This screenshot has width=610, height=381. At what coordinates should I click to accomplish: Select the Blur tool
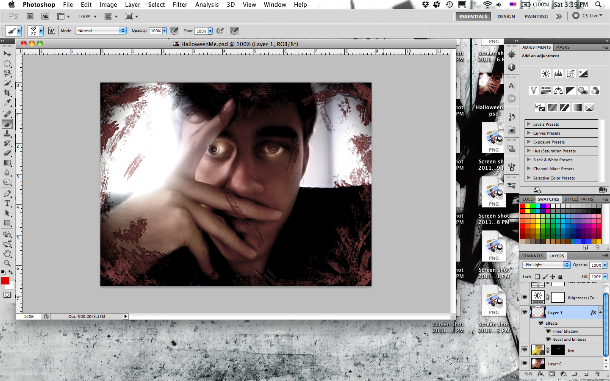7,172
